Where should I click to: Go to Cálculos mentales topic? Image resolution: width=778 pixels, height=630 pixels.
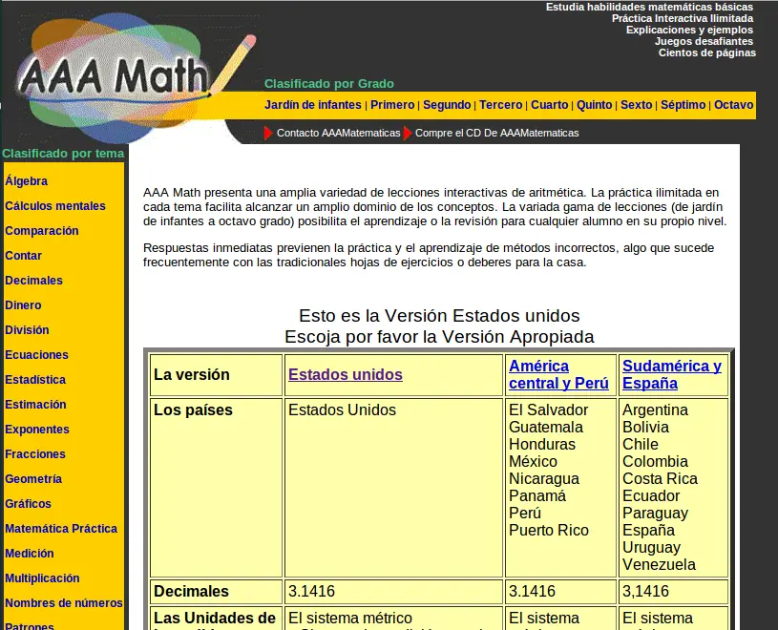click(55, 206)
